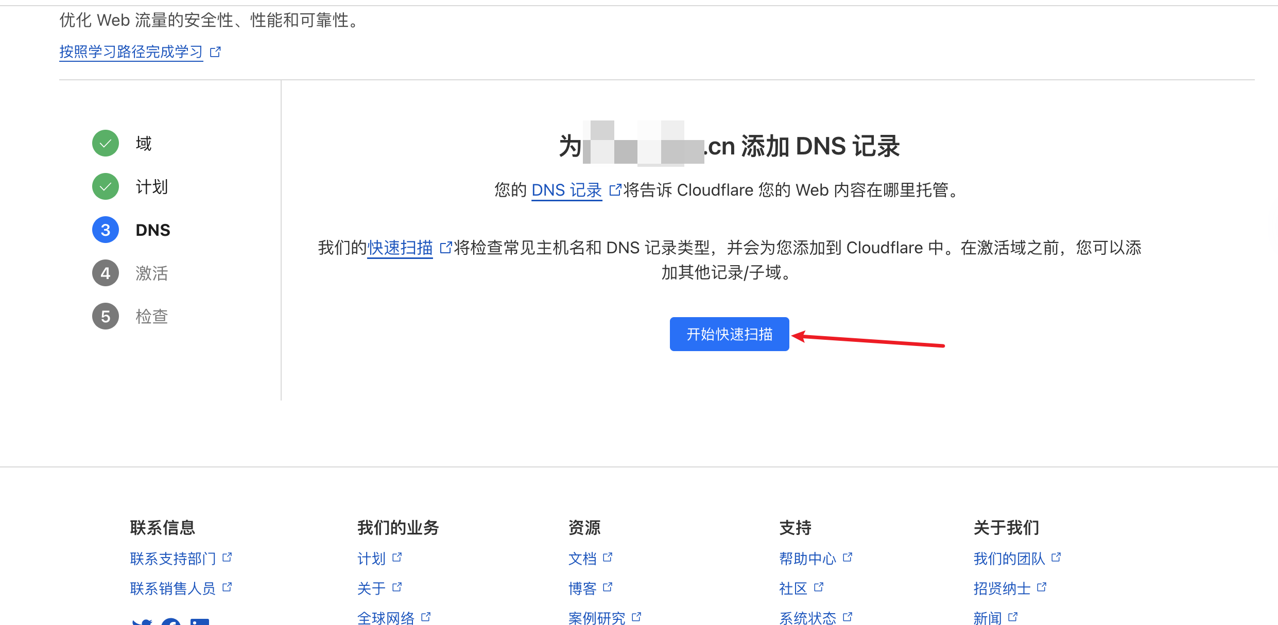The image size is (1278, 625).
Task: Click external icon beside footer 计划 link
Action: pos(397,558)
